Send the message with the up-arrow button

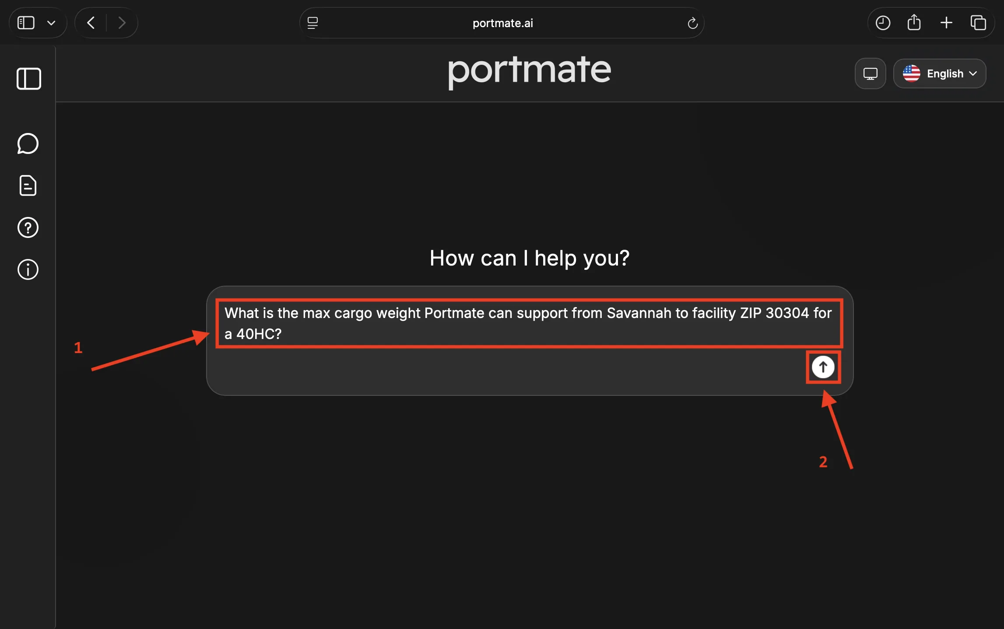pos(823,367)
